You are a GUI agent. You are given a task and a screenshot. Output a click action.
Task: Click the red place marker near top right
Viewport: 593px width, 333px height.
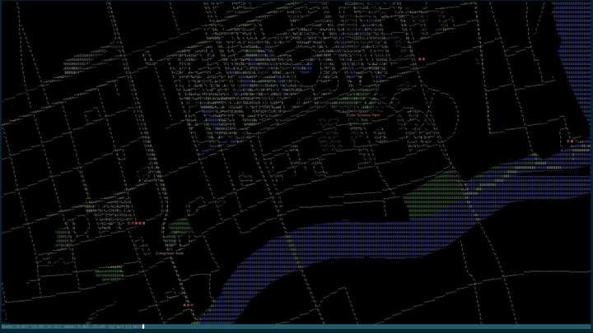coord(421,60)
